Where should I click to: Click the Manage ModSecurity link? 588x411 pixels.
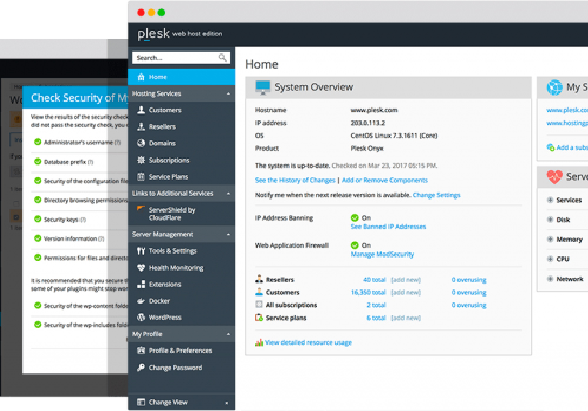point(382,254)
